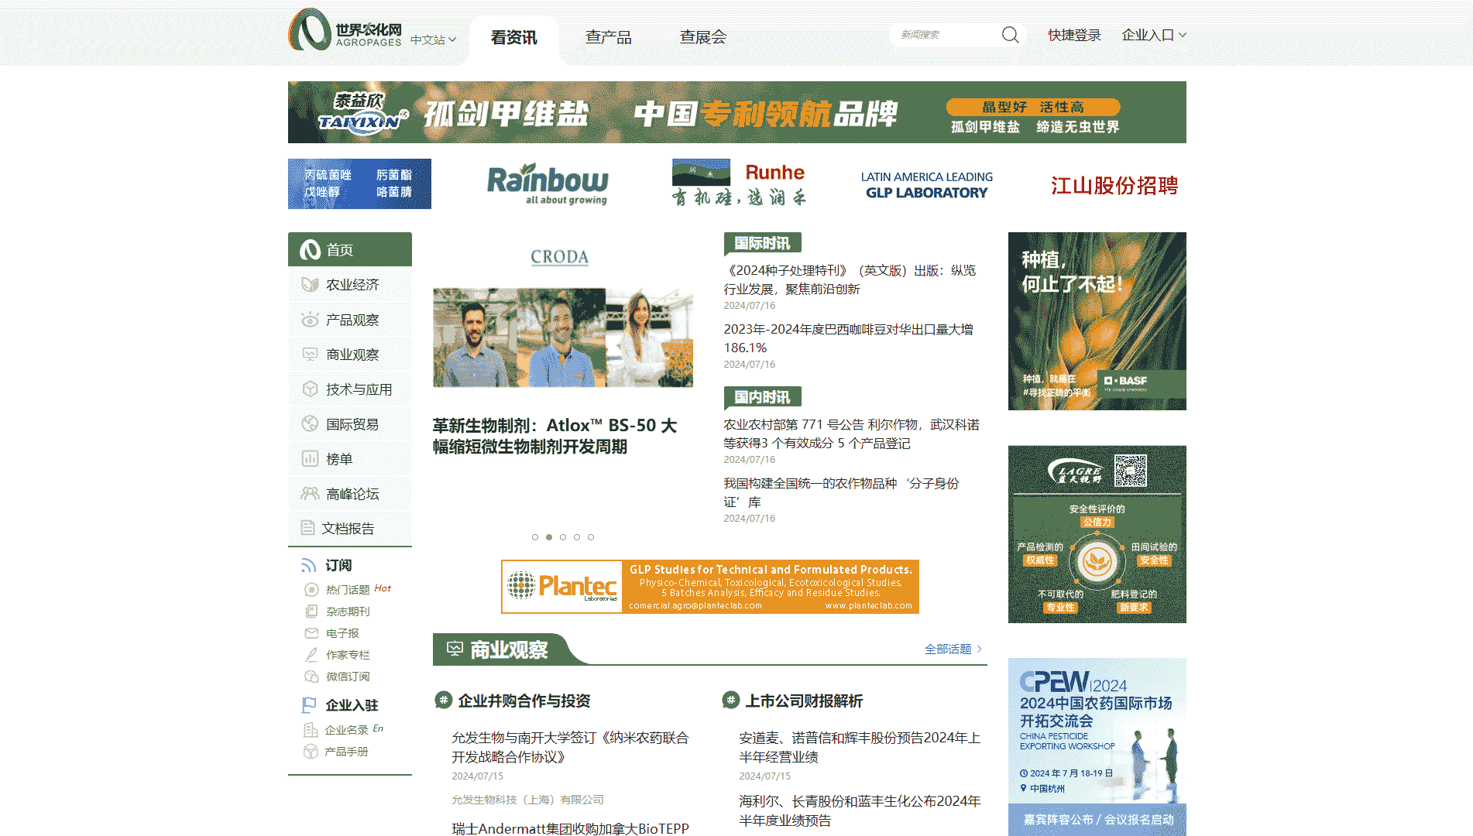The height and width of the screenshot is (836, 1473).
Task: Open the 农业农村部第771号公告 article
Action: 852,433
